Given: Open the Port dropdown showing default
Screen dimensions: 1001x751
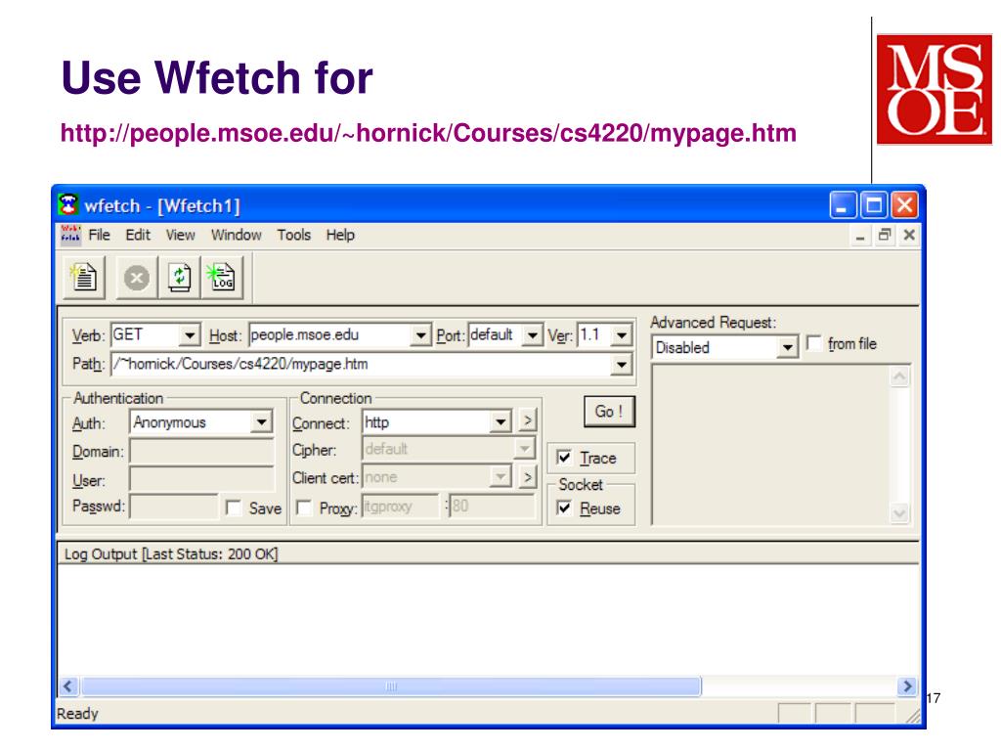Looking at the screenshot, I should pyautogui.click(x=532, y=335).
